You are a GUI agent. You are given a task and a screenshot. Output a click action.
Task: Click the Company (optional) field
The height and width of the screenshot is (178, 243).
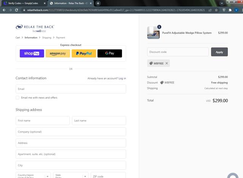coord(71,132)
